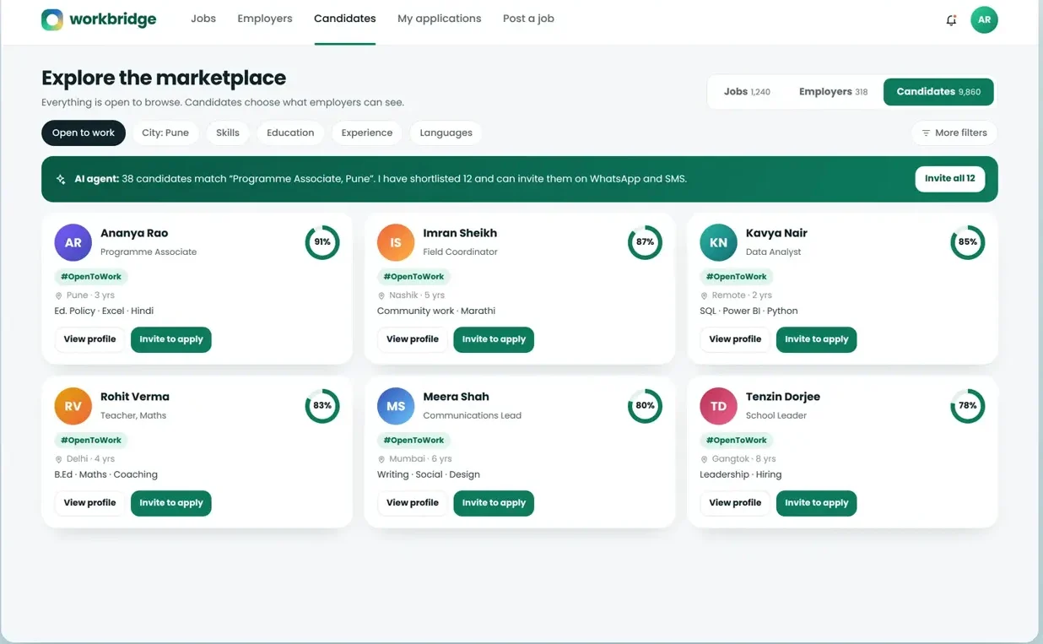Screen dimensions: 1043x644
Task: Click location pin next to Remote
Action: point(704,296)
